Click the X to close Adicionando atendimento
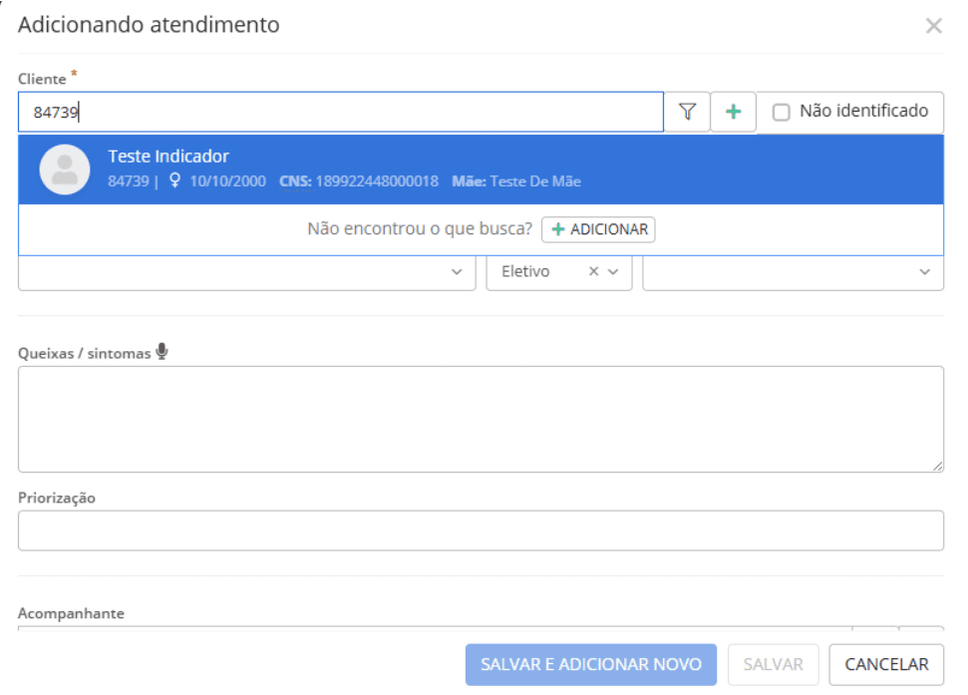Screen dimensions: 968x695 click(934, 25)
